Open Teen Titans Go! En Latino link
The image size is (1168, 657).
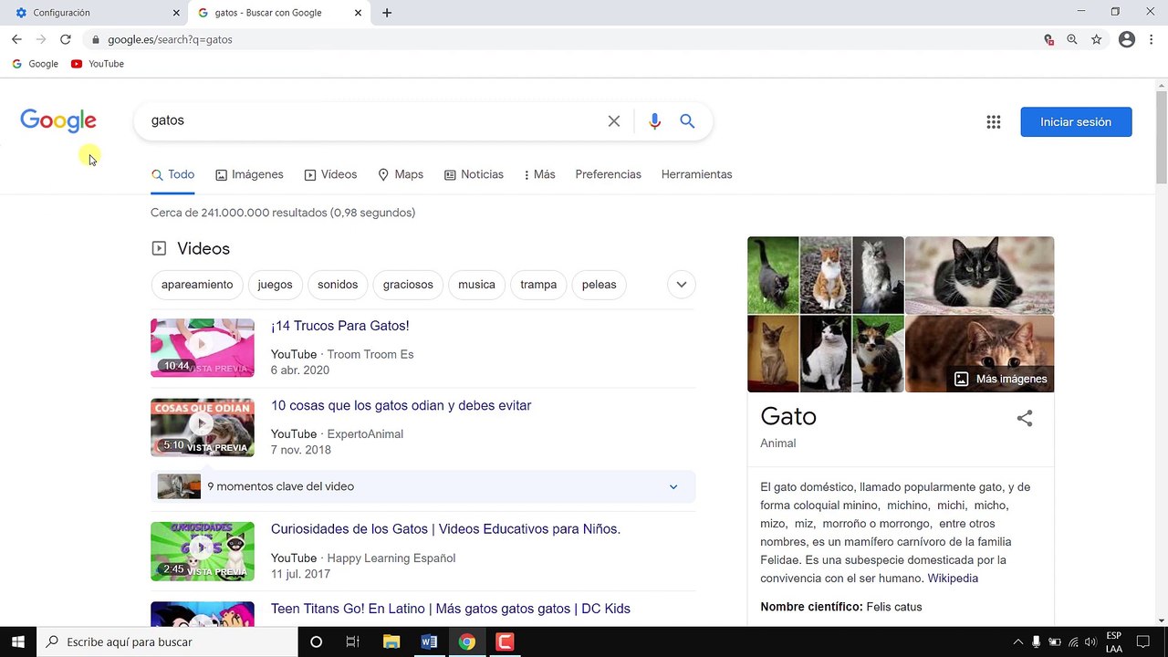click(x=450, y=609)
